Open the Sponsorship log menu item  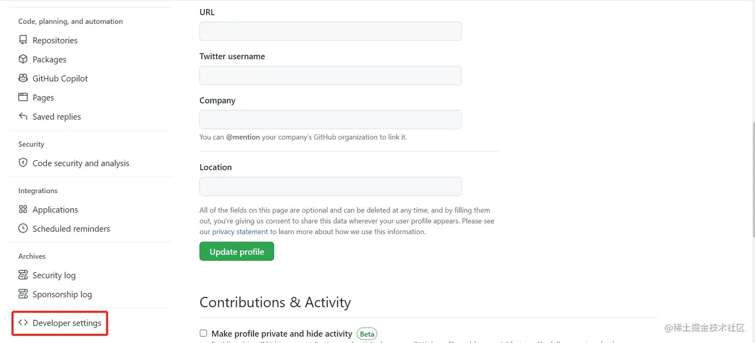[x=62, y=294]
